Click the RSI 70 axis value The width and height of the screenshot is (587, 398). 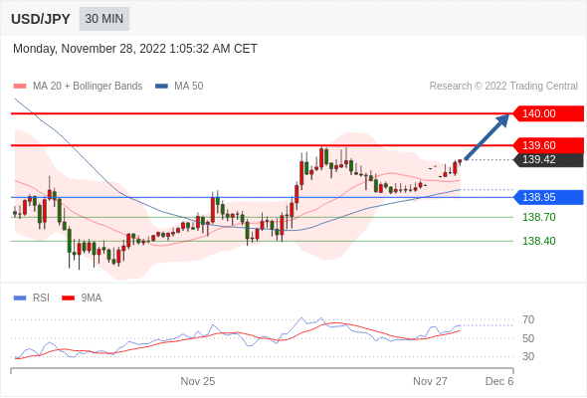coord(528,319)
